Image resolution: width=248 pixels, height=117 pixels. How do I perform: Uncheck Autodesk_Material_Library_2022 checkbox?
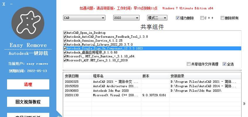(x=65, y=44)
